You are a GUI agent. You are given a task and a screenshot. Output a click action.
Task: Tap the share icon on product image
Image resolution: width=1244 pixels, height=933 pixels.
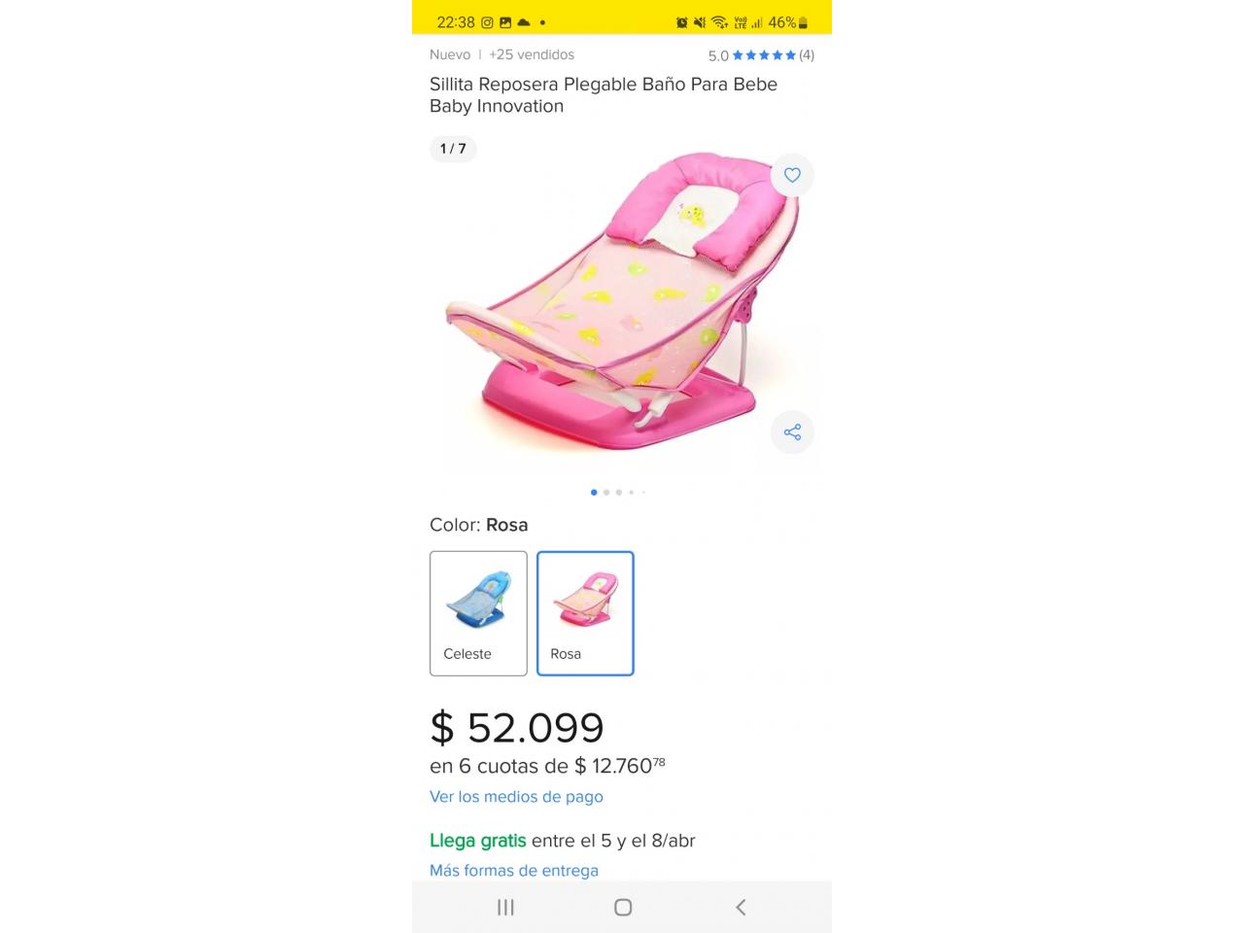click(792, 432)
